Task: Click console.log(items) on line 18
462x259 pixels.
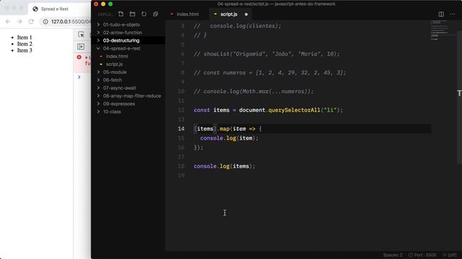Action: 225,166
